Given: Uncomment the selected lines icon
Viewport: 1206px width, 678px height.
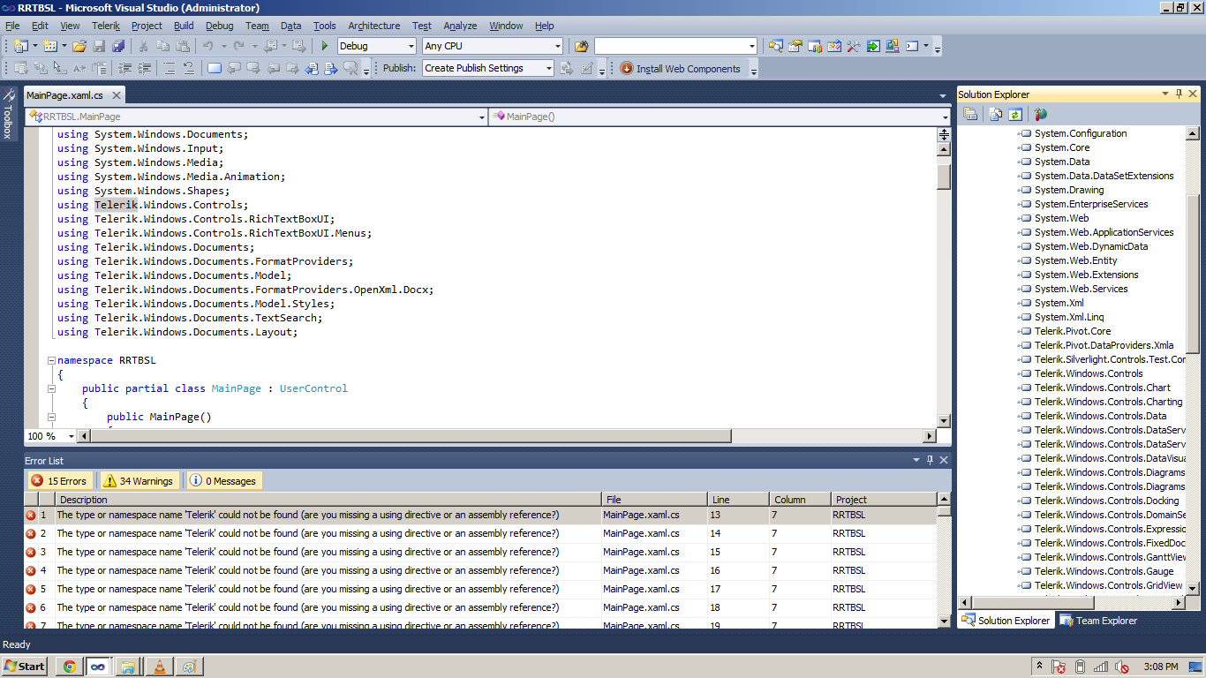Looking at the screenshot, I should coord(189,68).
